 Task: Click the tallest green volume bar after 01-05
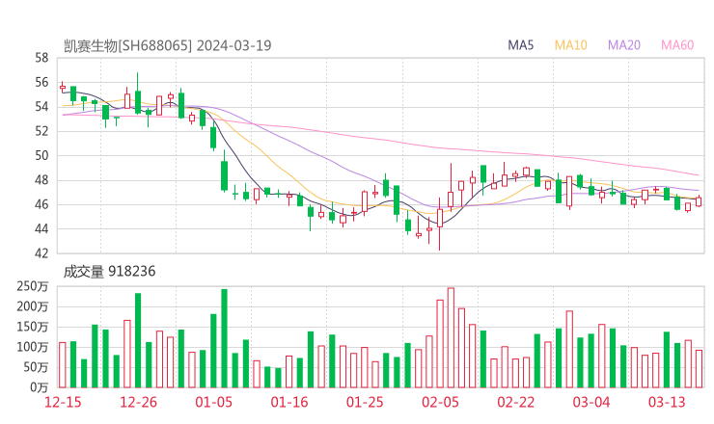(x=224, y=338)
